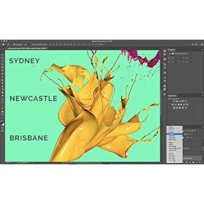Add a Color Lookup adjustment
The width and height of the screenshot is (204, 204).
188,104
